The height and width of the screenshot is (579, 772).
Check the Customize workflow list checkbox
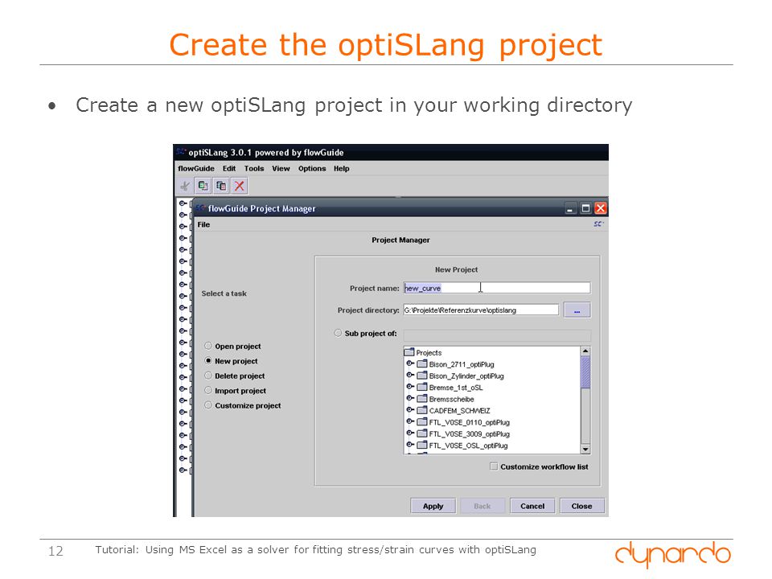[x=493, y=466]
